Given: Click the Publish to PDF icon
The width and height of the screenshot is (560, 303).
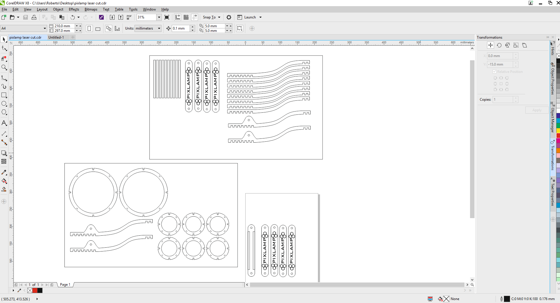Looking at the screenshot, I should coord(129,17).
